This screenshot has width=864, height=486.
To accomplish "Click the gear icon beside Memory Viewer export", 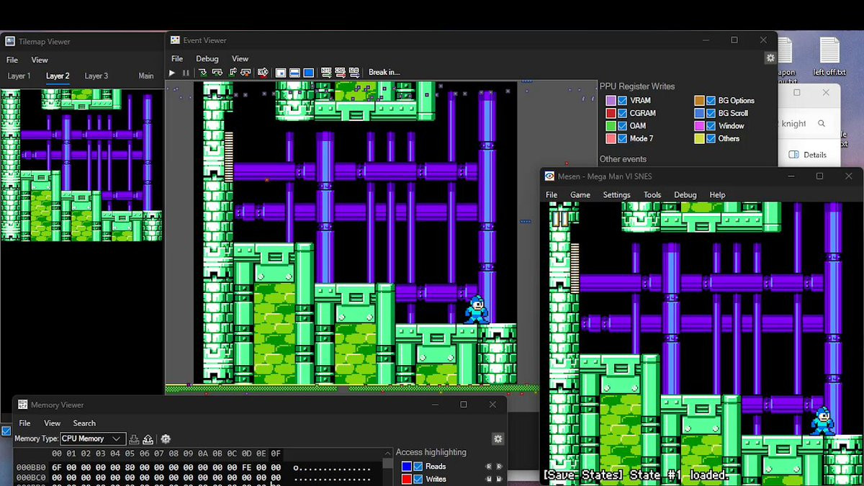I will point(166,439).
